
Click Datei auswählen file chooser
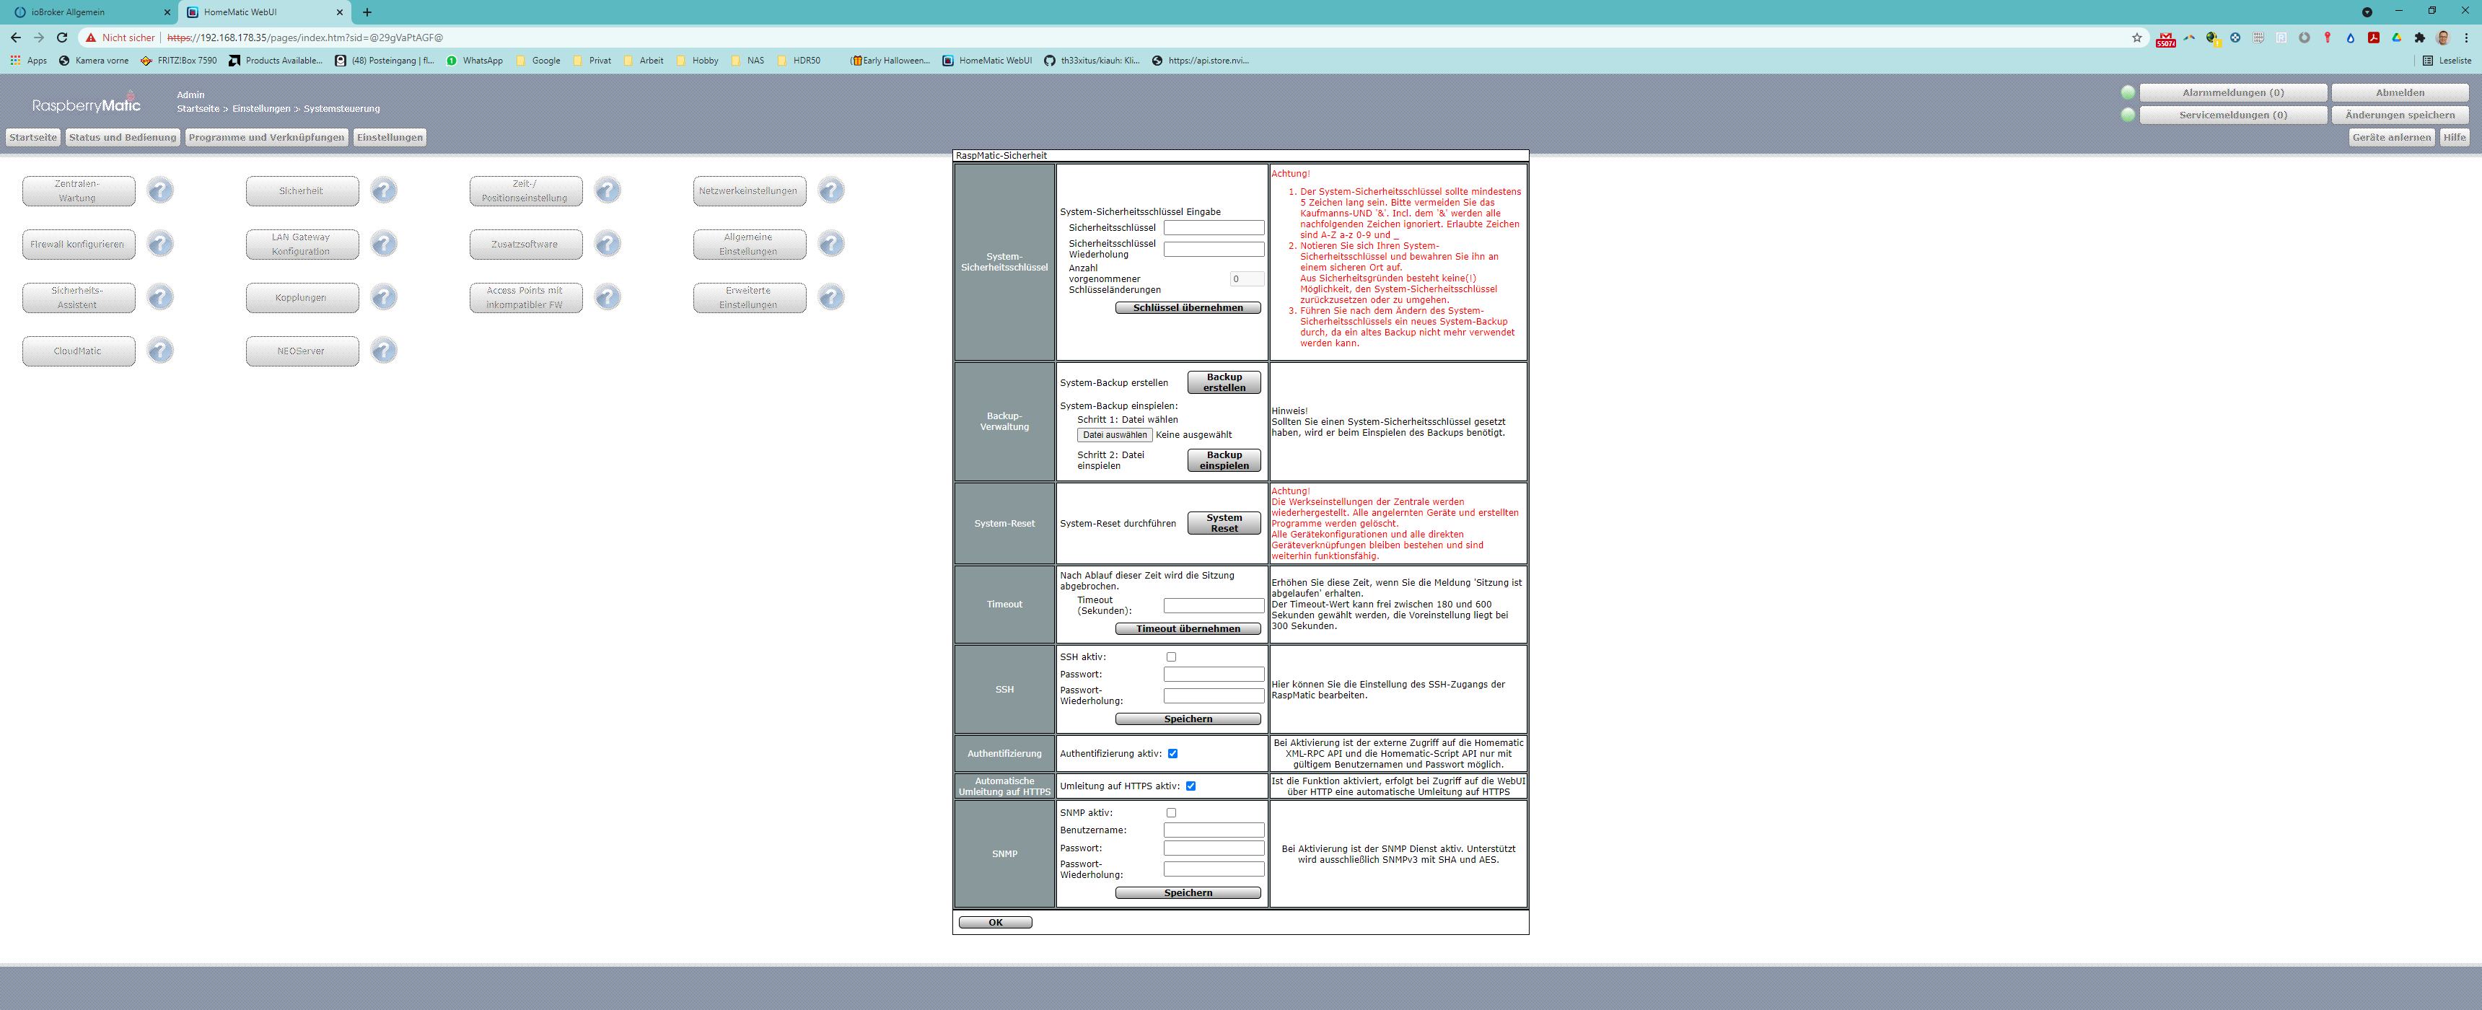pos(1114,436)
